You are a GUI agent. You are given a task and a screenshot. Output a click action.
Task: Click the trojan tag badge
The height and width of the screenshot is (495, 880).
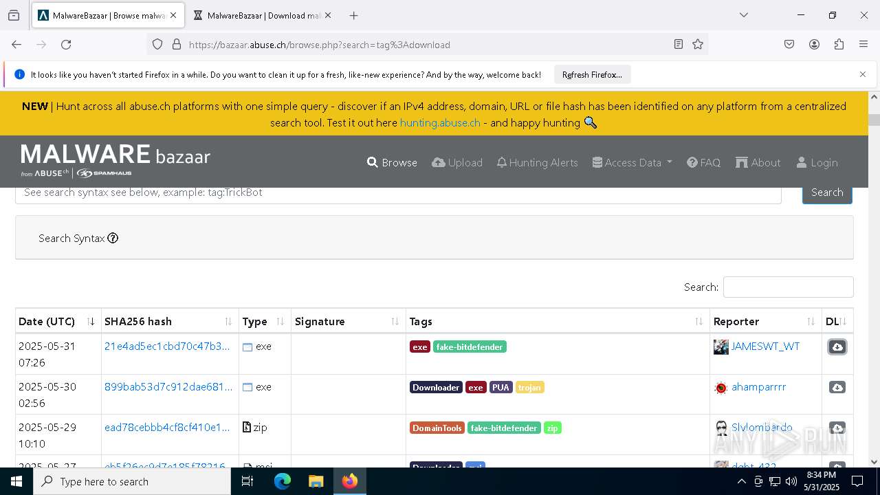[x=529, y=388]
